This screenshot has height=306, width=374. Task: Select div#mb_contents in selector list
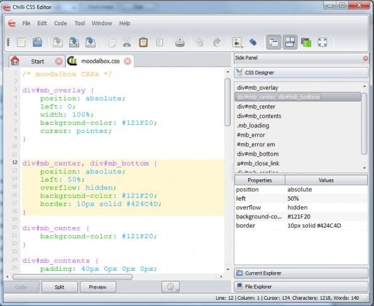(259, 116)
